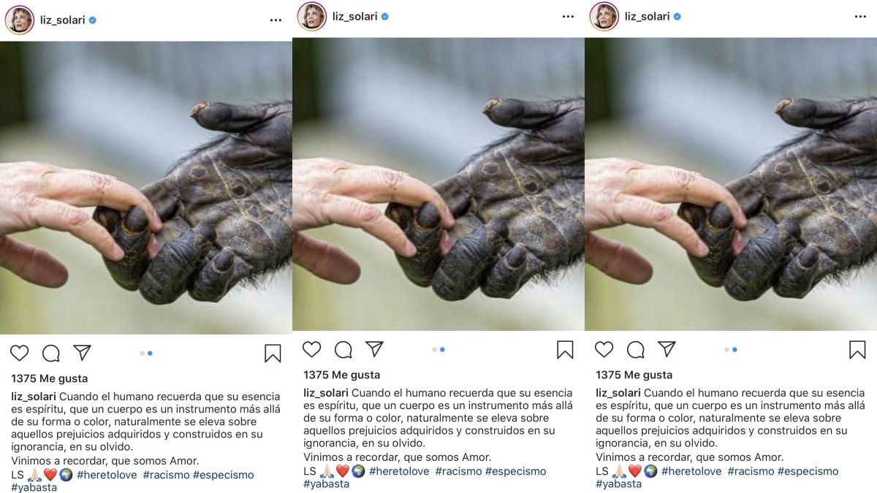Viewport: 877px width, 493px height.
Task: Bookmark the left post
Action: click(273, 353)
